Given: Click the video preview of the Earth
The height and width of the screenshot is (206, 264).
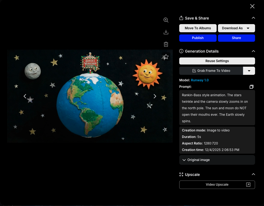Looking at the screenshot, I should click(x=90, y=96).
